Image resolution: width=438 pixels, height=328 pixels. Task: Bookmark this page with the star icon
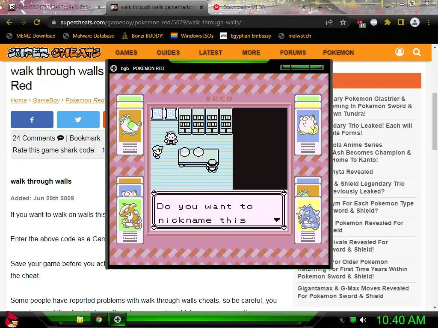(343, 22)
